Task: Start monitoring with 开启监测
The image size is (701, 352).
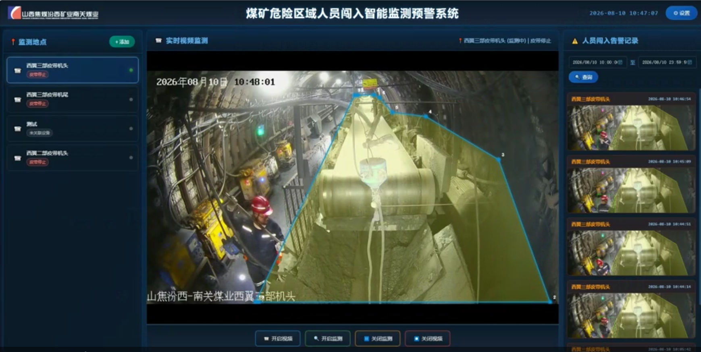Action: click(328, 338)
